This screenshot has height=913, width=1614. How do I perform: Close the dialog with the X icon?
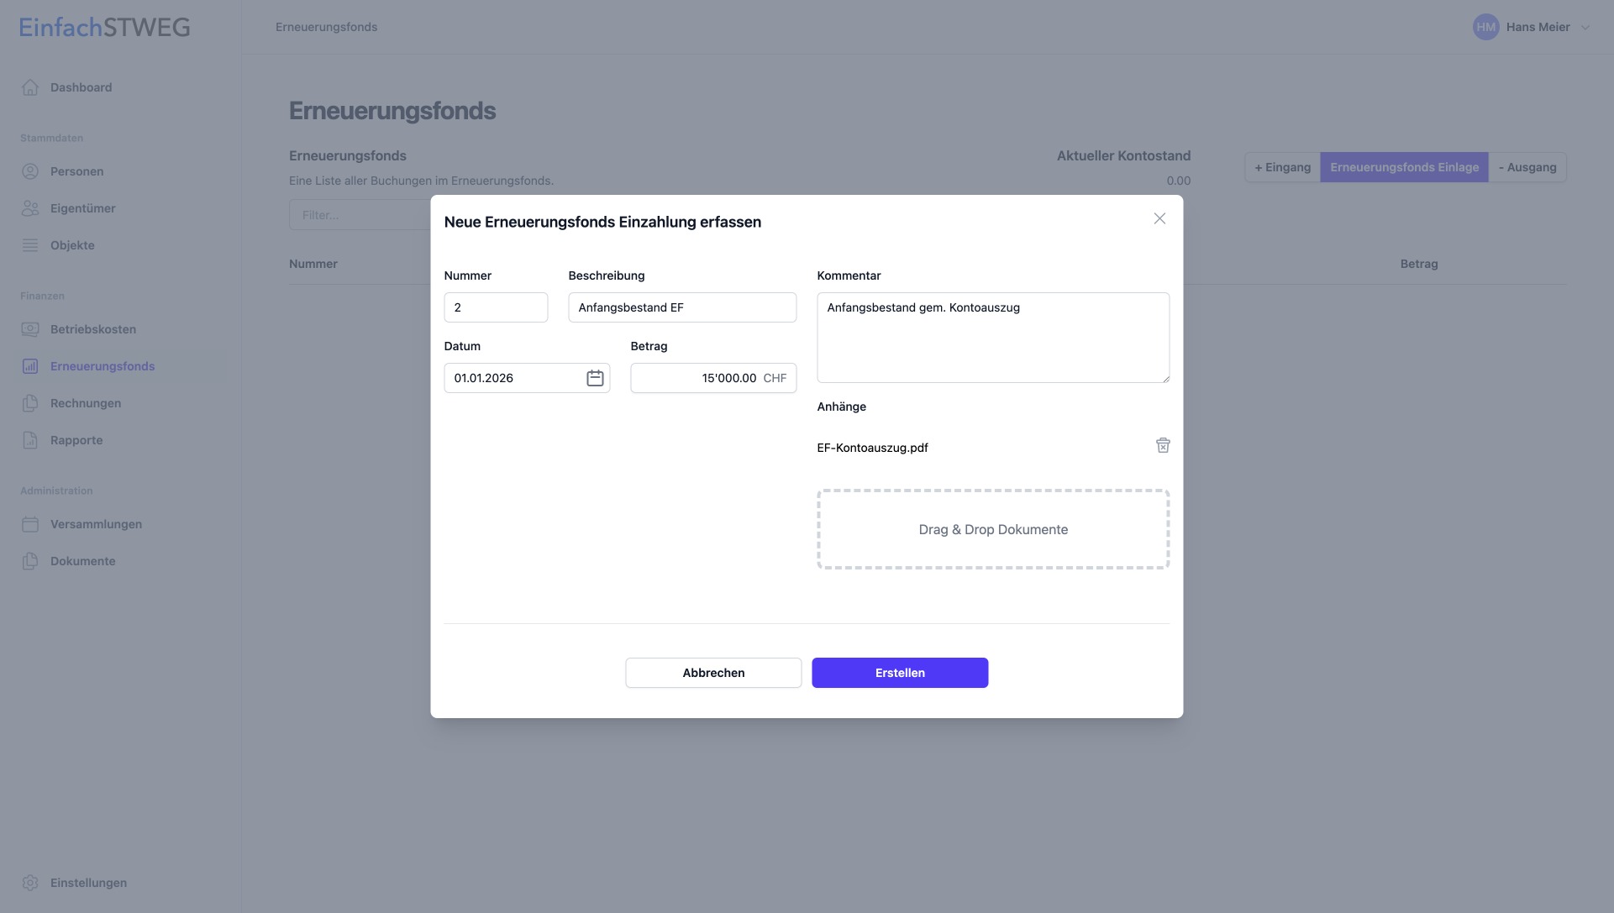pos(1159,218)
